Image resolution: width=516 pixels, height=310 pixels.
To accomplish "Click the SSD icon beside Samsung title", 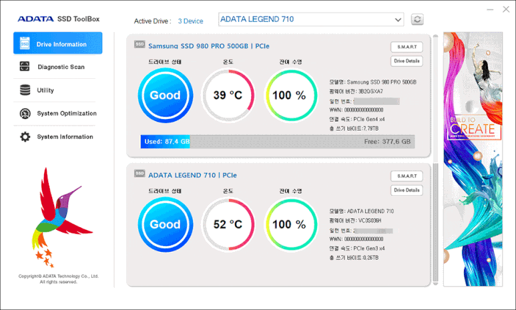I will click(x=140, y=44).
